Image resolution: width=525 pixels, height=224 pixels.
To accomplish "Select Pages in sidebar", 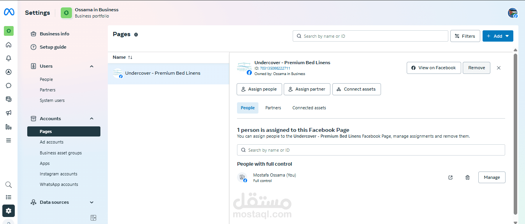I will [x=64, y=131].
